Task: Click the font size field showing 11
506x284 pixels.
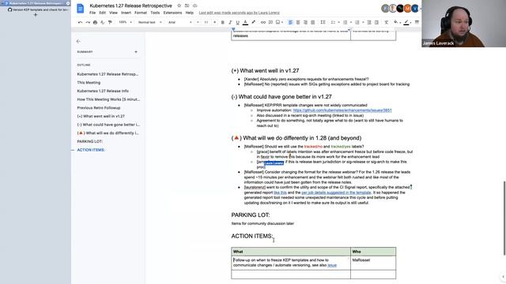Action: pos(206,22)
